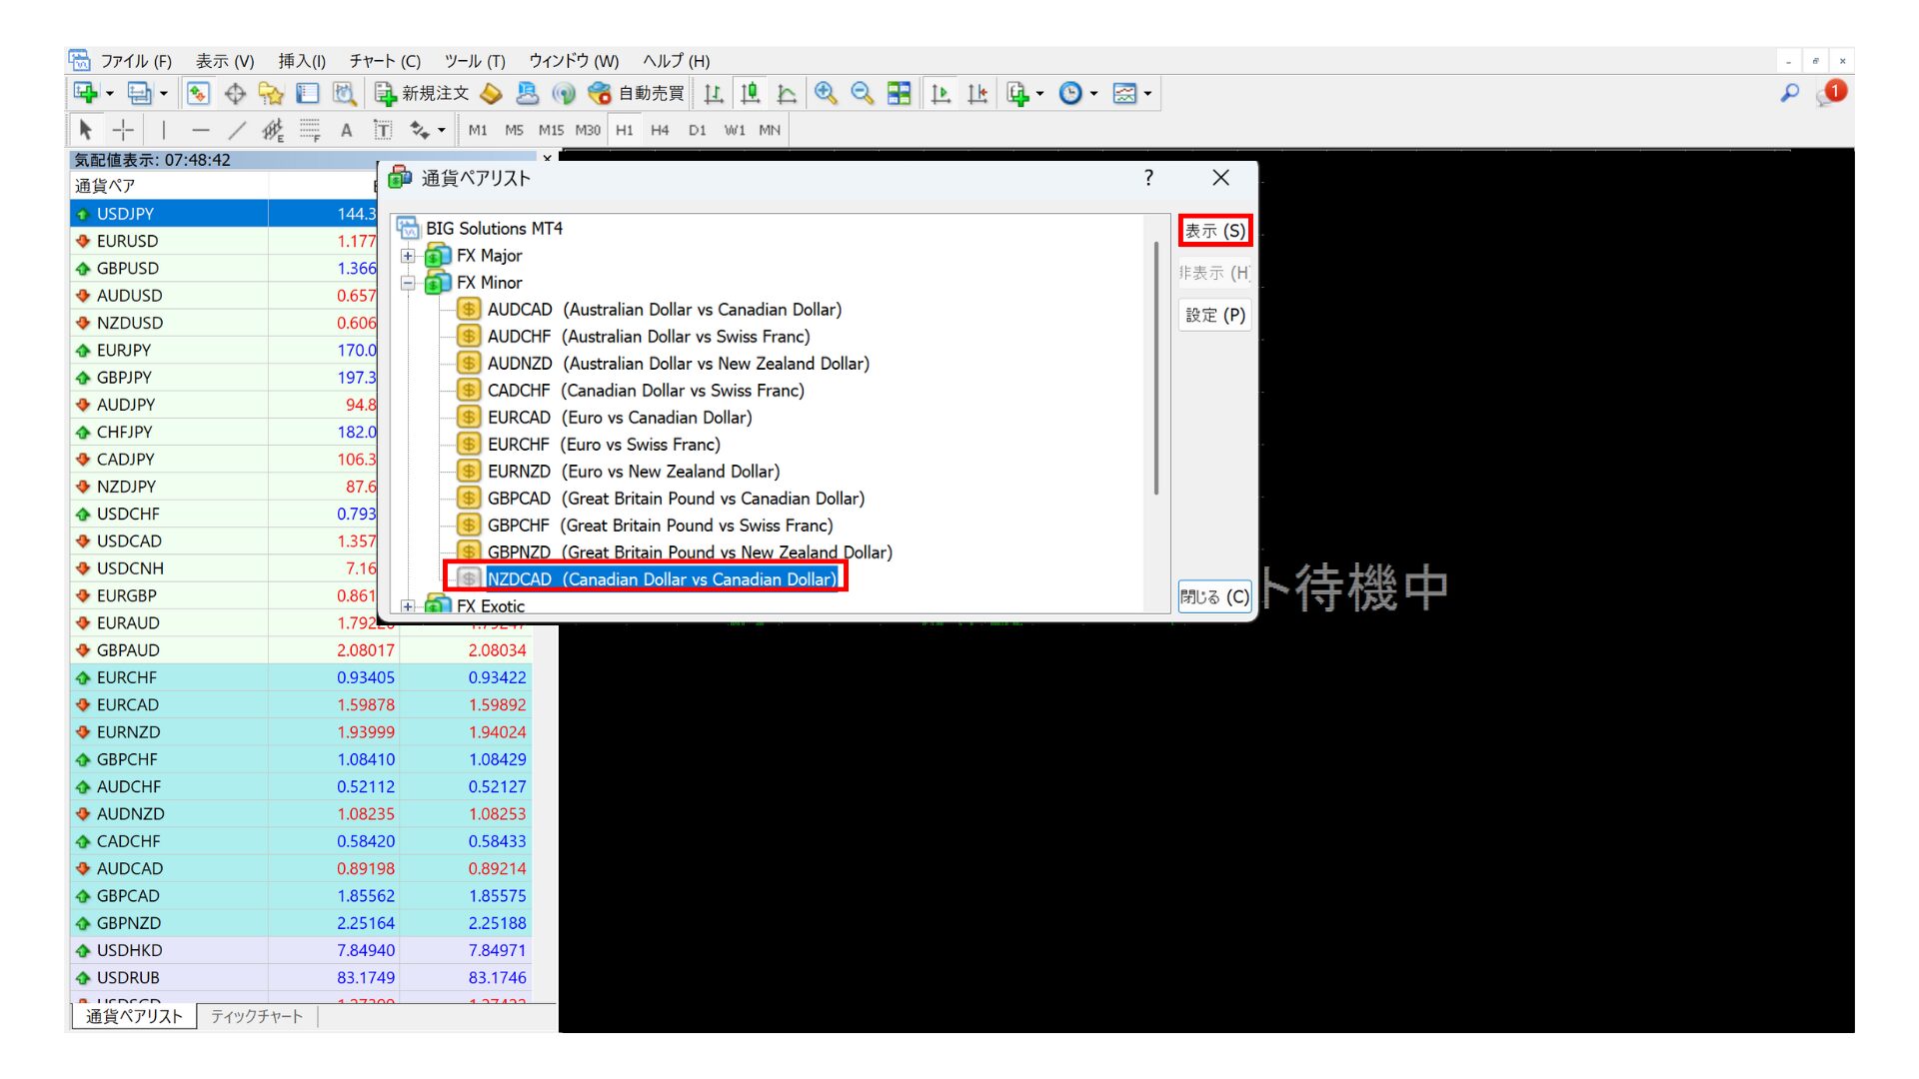
Task: Toggle the H4 timeframe button
Action: coord(660,130)
